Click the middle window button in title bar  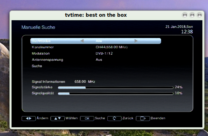tap(192, 15)
